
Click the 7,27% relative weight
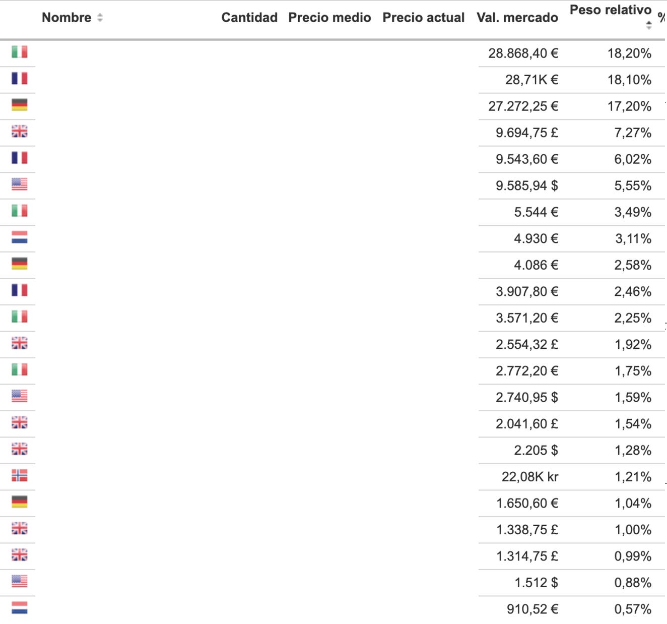633,133
